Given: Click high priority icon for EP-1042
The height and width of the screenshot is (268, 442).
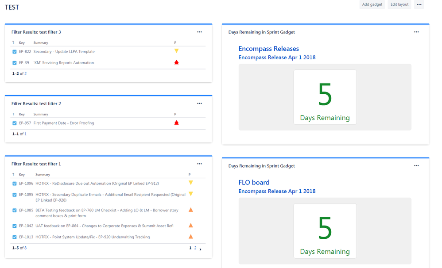Looking at the screenshot, I should [x=191, y=225].
